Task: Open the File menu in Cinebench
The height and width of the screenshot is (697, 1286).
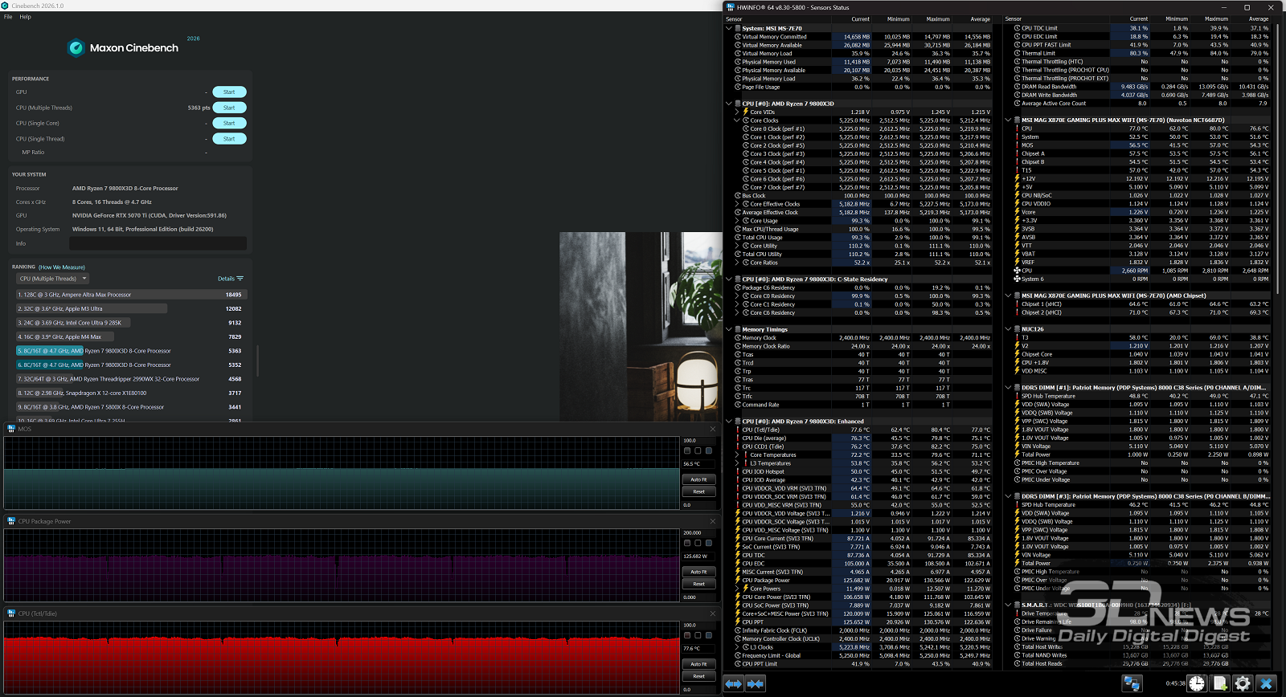Action: (x=8, y=17)
